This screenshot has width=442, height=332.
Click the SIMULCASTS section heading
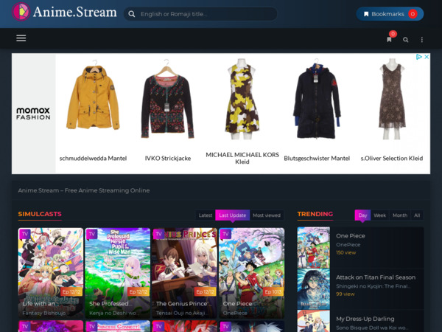40,214
